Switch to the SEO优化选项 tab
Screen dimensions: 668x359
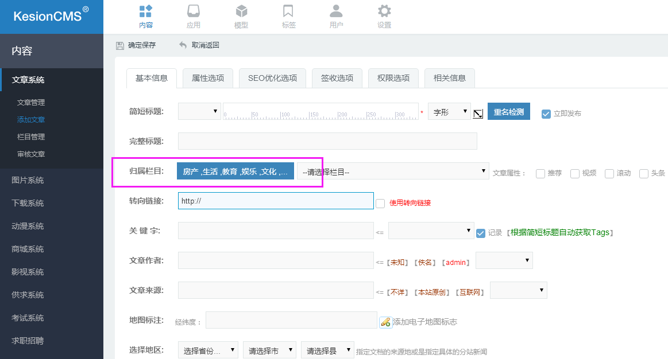coord(272,78)
